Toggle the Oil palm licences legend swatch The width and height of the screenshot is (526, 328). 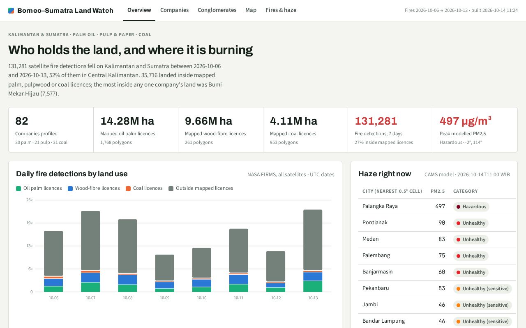pos(18,189)
